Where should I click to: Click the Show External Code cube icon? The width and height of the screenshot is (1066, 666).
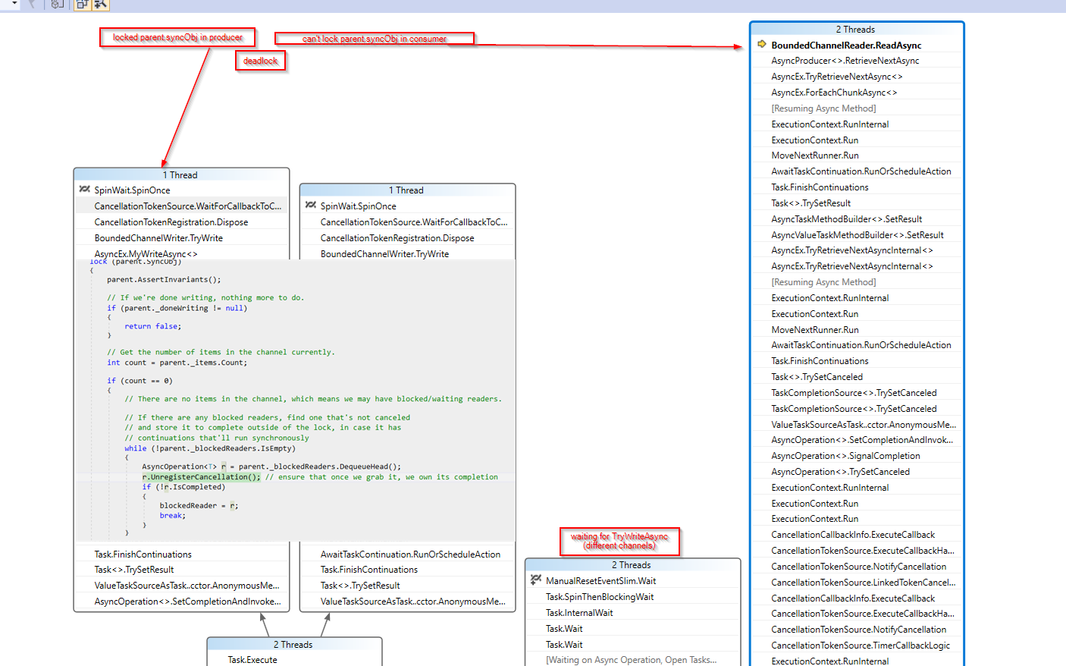coord(56,5)
